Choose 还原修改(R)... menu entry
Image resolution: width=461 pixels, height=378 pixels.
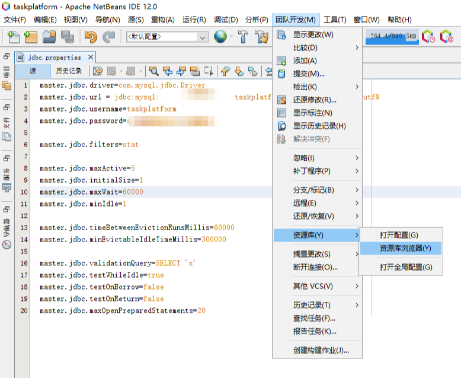click(x=317, y=100)
